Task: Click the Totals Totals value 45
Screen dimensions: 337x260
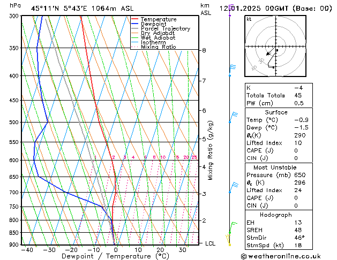Action: coord(298,95)
